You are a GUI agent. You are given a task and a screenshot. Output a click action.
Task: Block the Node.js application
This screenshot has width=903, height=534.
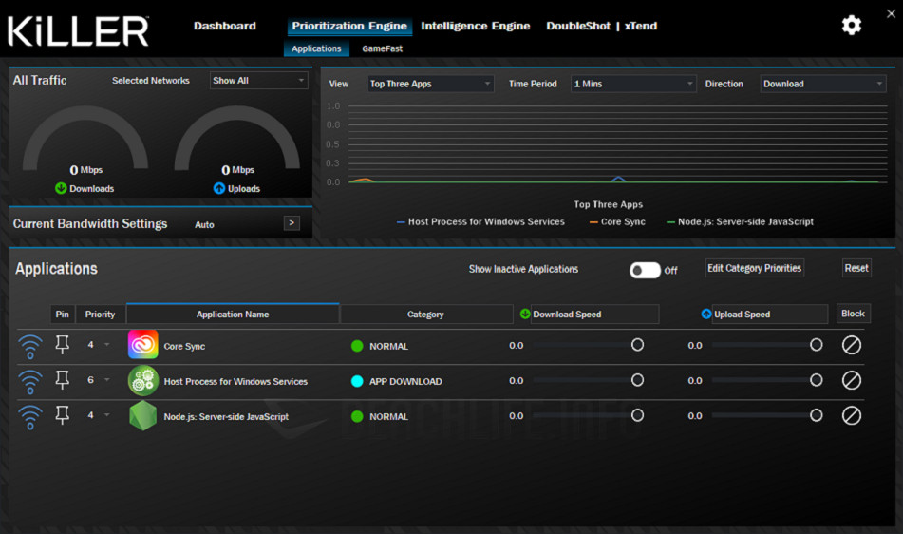coord(851,415)
